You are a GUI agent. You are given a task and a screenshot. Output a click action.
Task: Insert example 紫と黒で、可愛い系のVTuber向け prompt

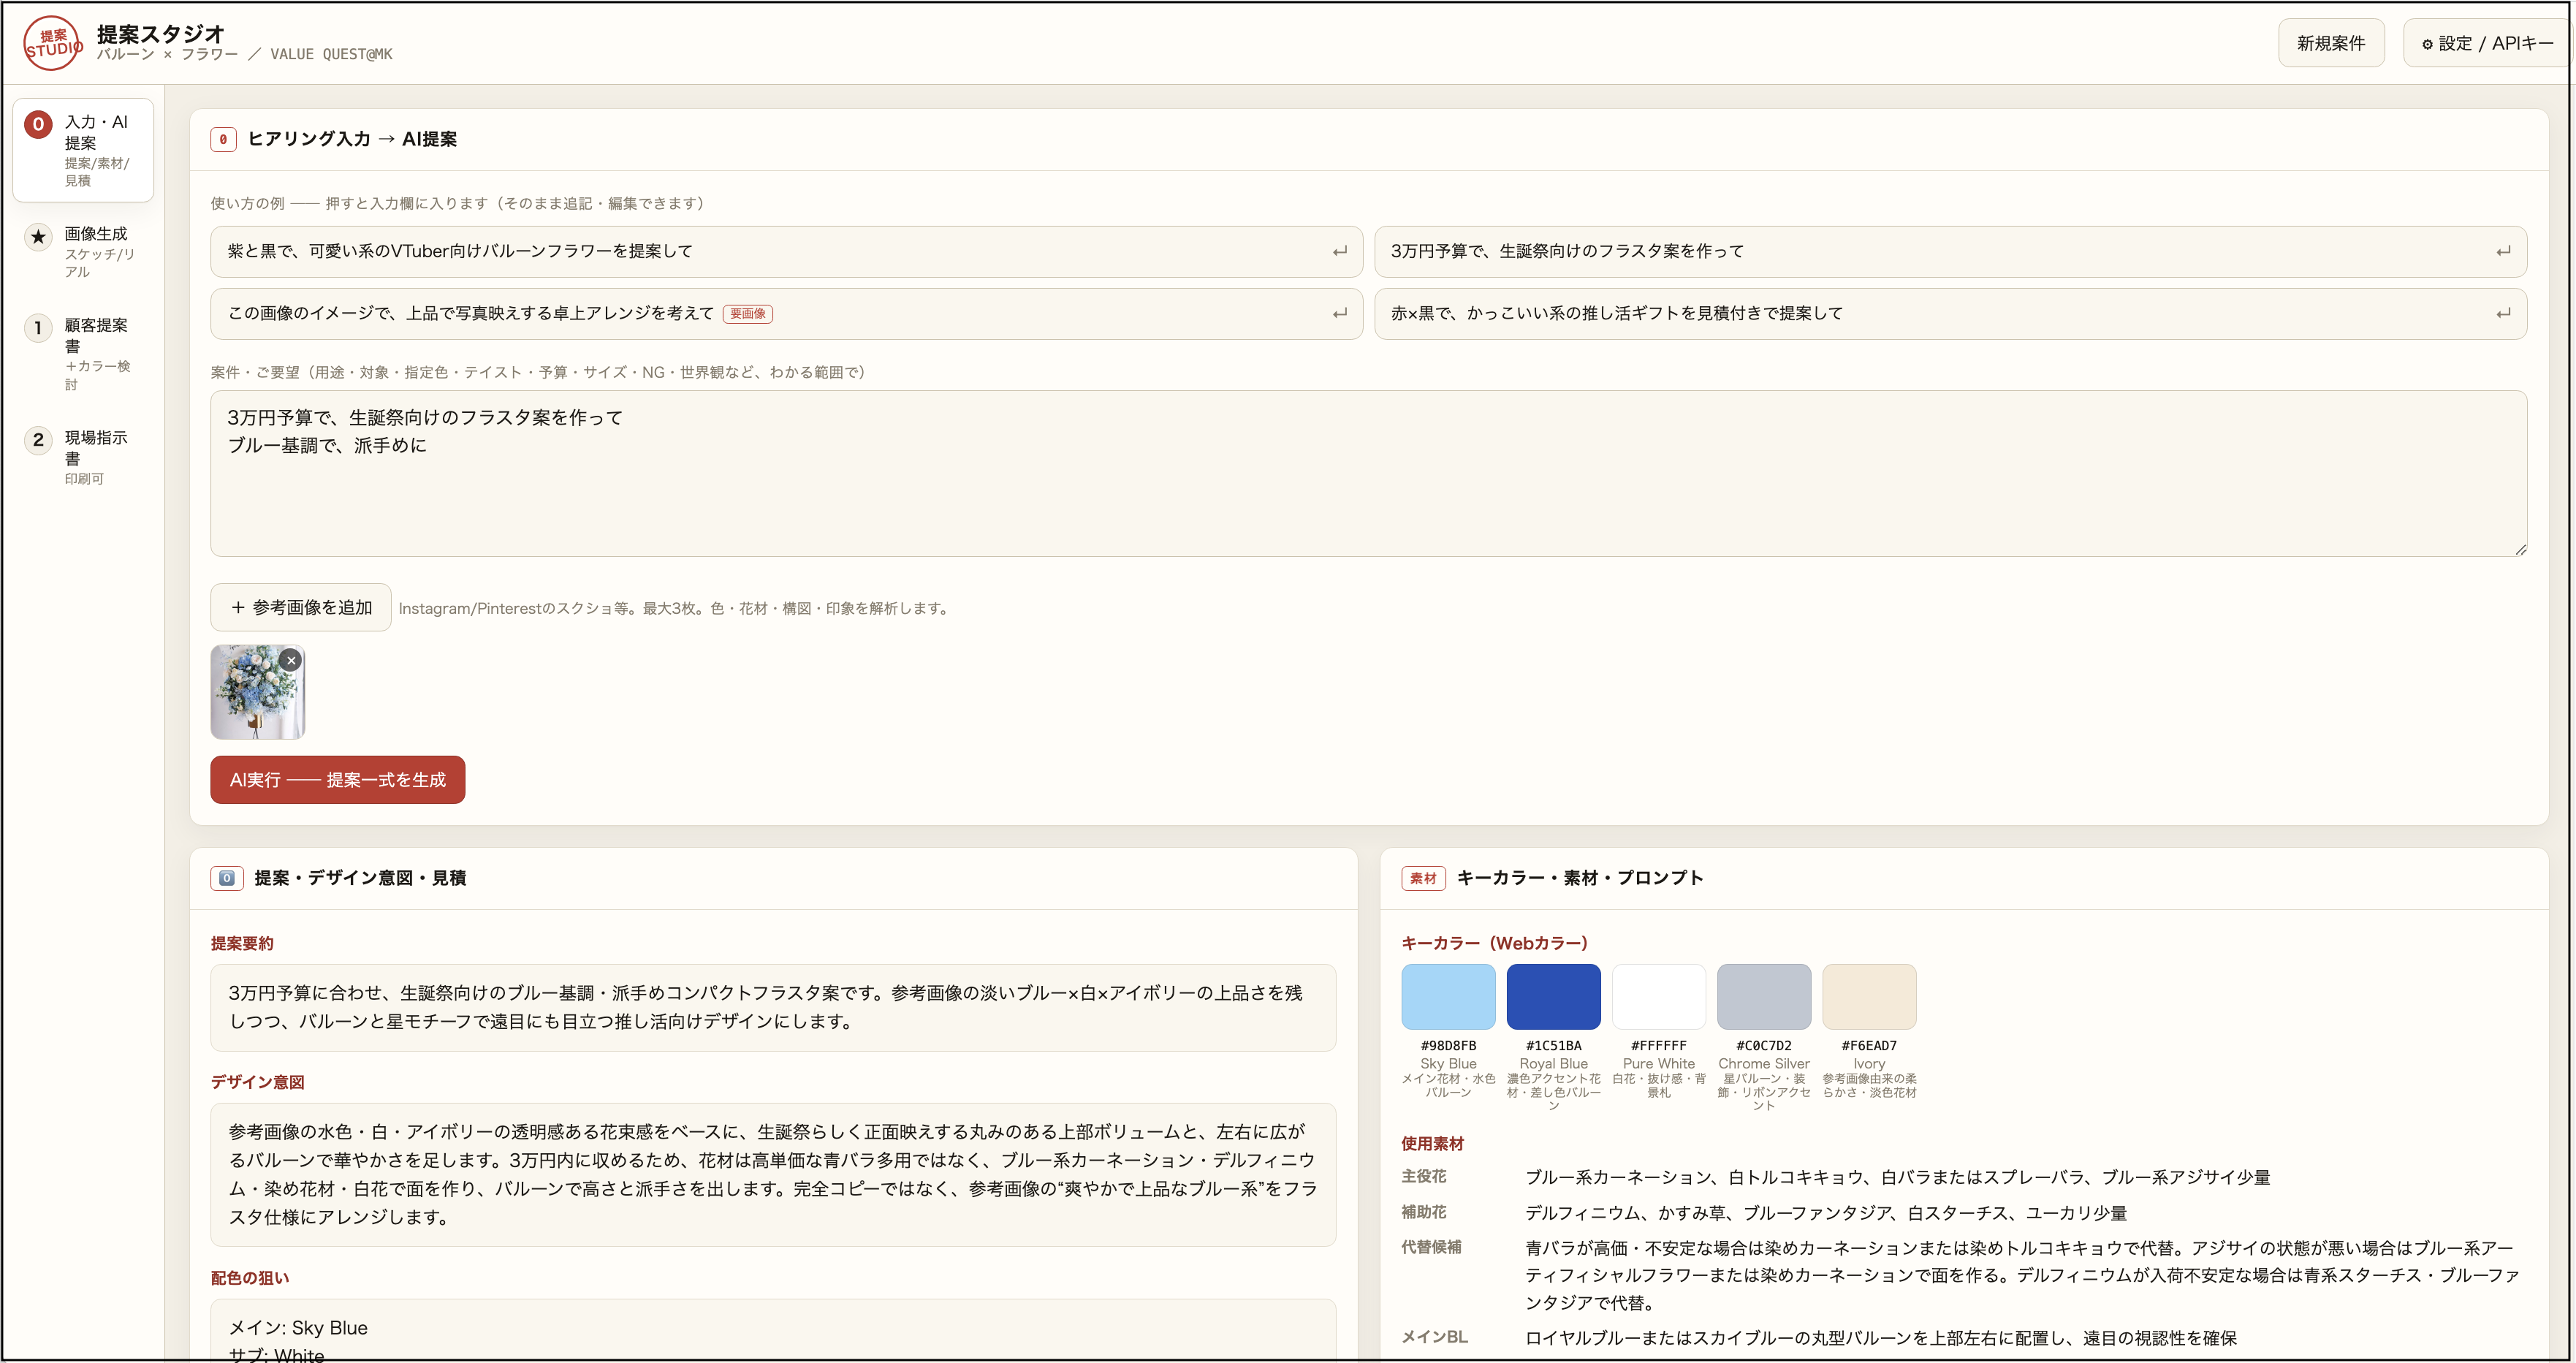(x=786, y=251)
